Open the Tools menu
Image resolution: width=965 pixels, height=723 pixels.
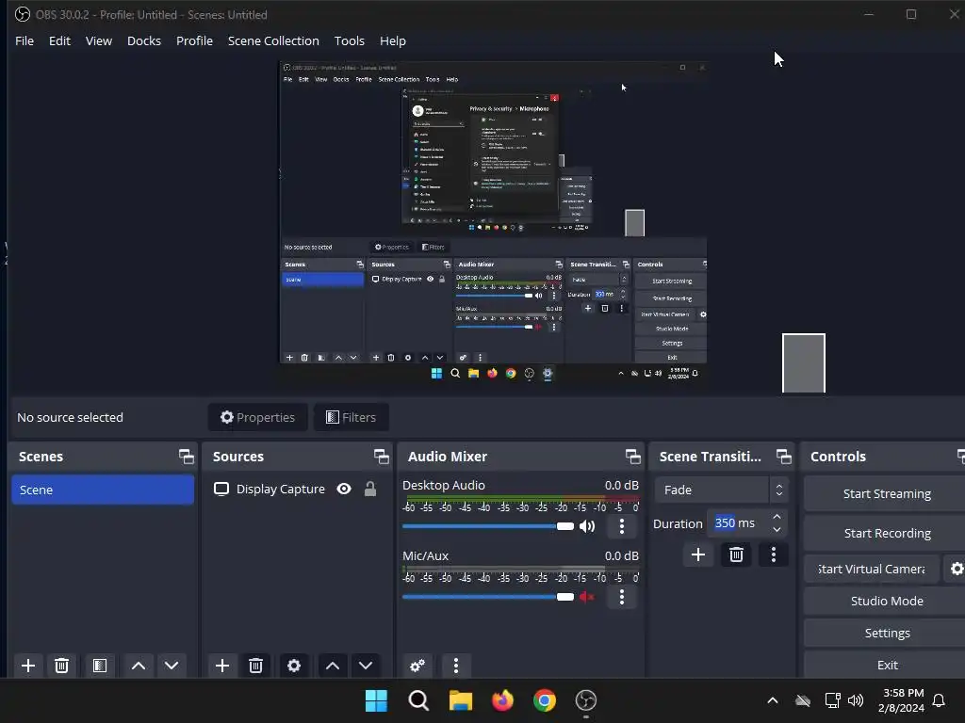tap(349, 40)
